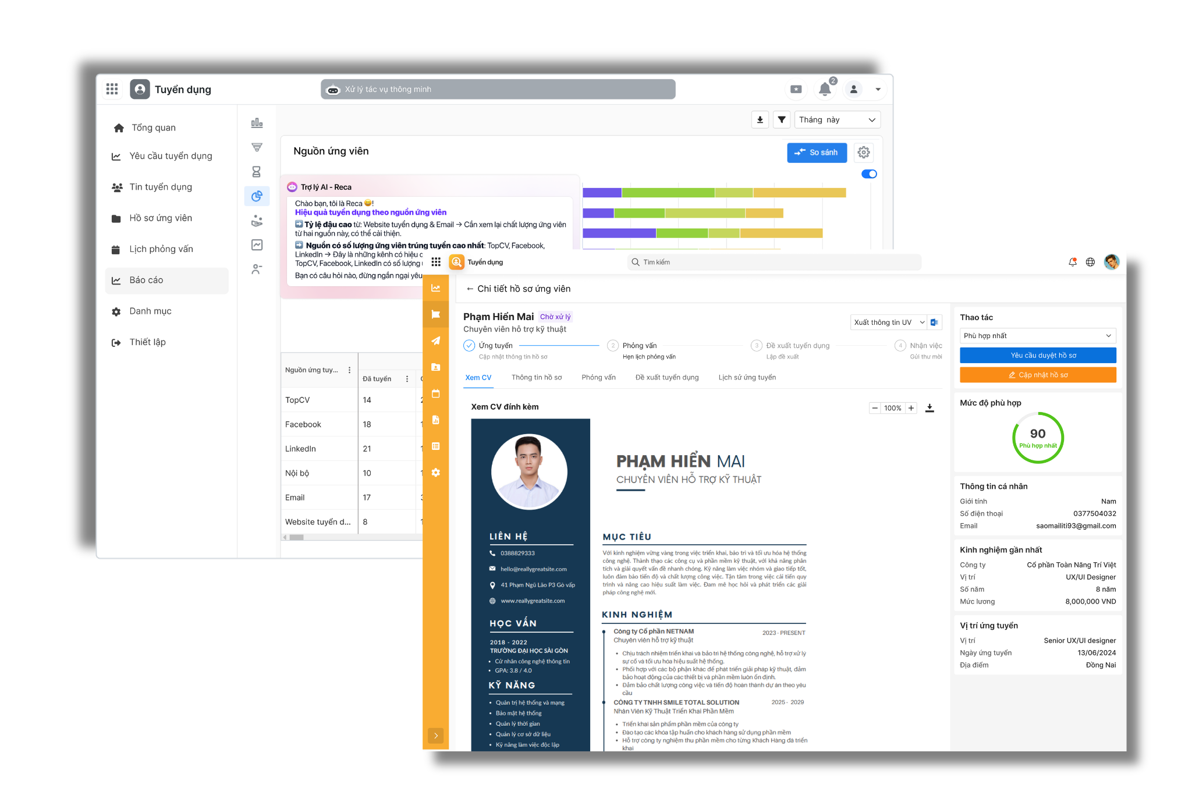Select the hourglass report icon
Viewport: 1192px width, 795px height.
point(257,172)
